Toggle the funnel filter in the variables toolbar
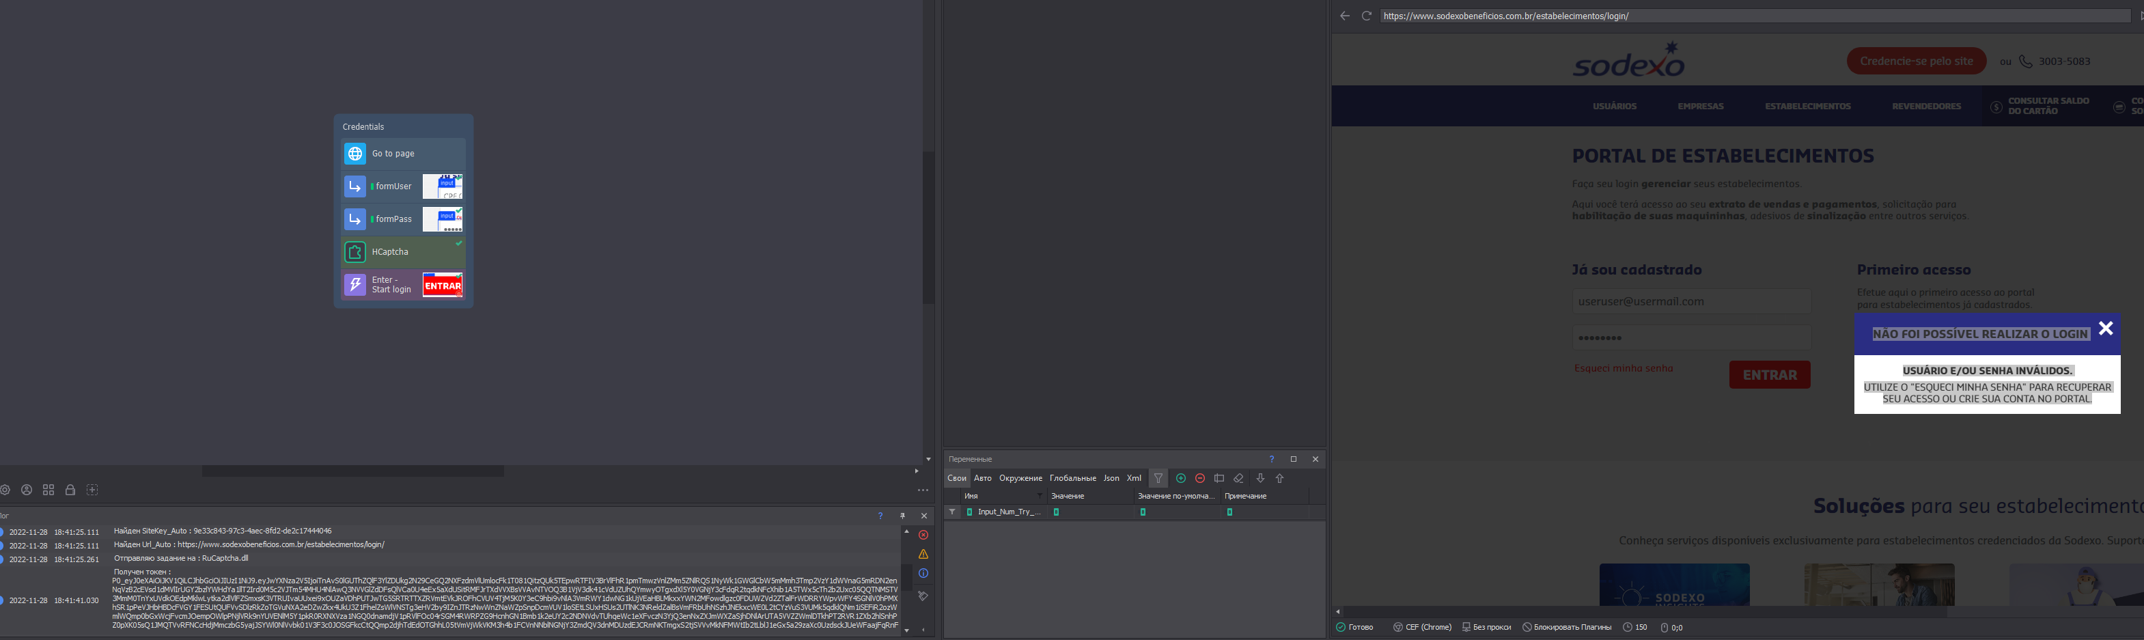Screen dimensions: 2144x640 click(x=1158, y=479)
